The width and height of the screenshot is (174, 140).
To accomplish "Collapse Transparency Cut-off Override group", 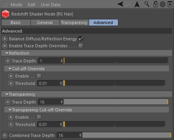I will pos(10,110).
